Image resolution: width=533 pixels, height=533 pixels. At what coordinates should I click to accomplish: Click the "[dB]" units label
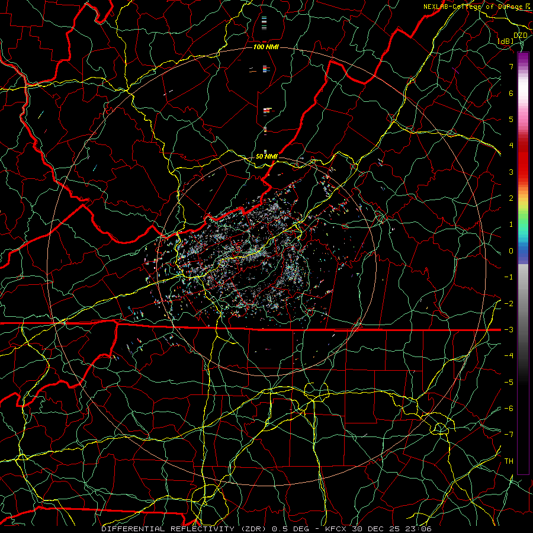pyautogui.click(x=506, y=41)
